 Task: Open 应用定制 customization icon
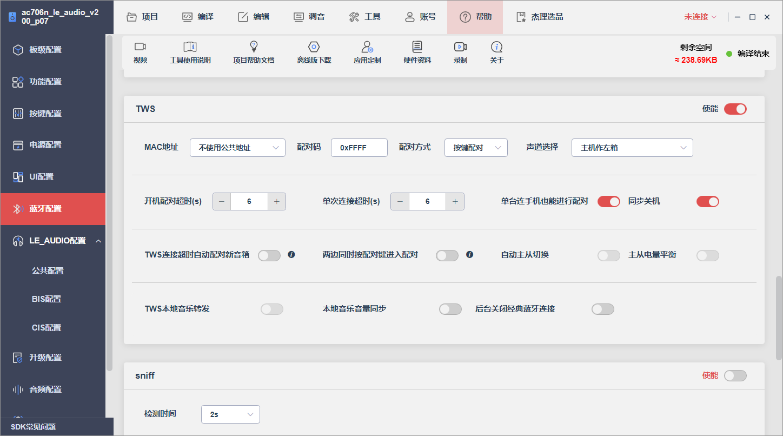(368, 47)
